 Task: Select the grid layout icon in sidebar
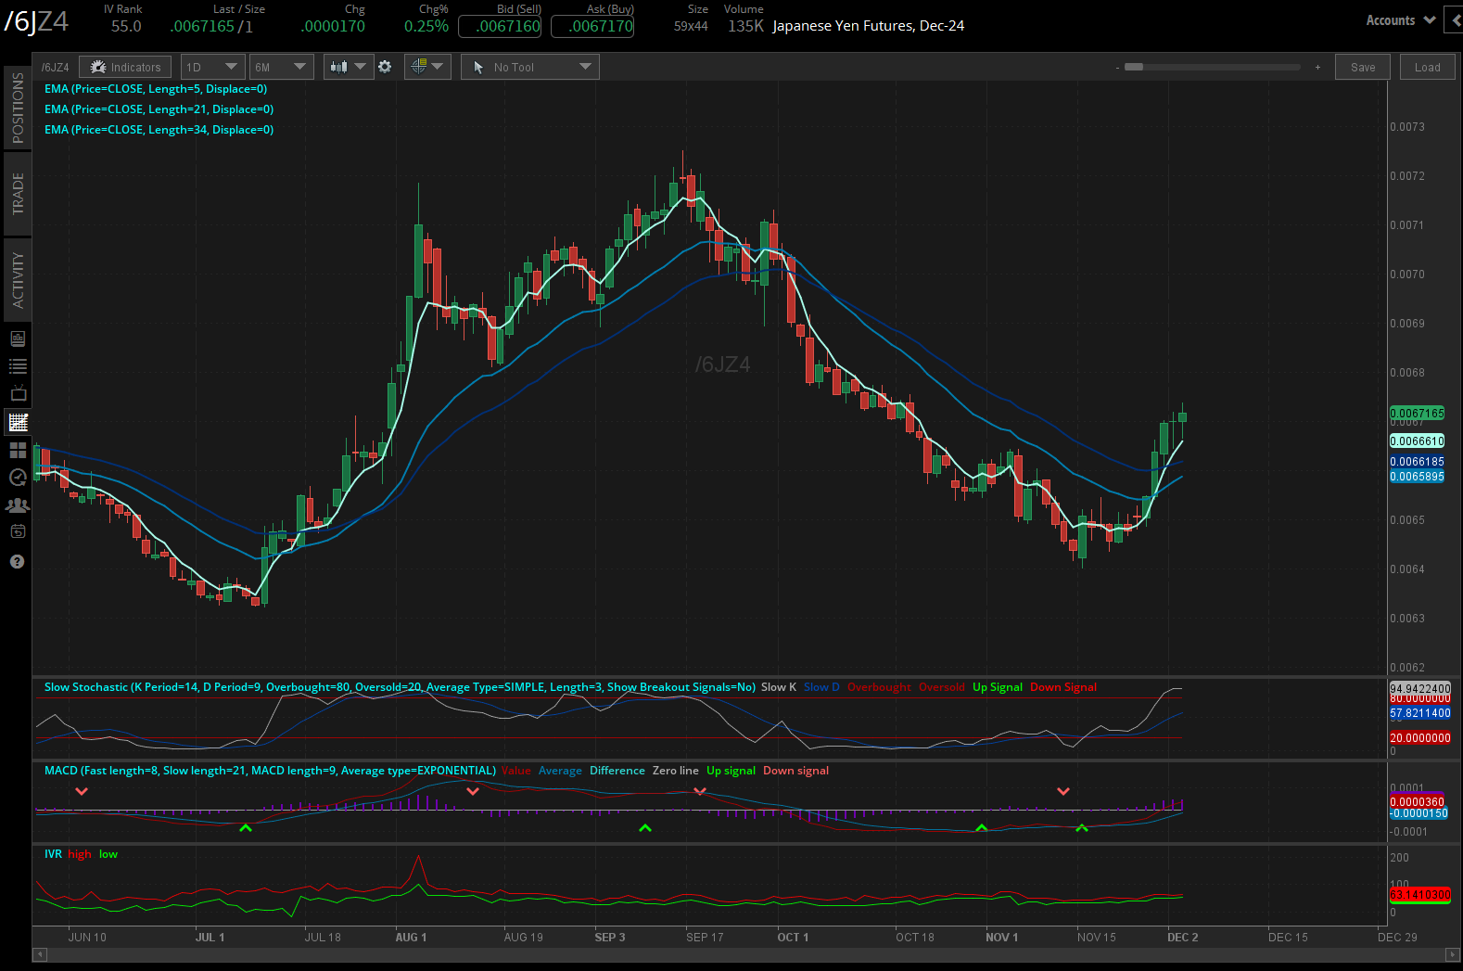pos(18,450)
